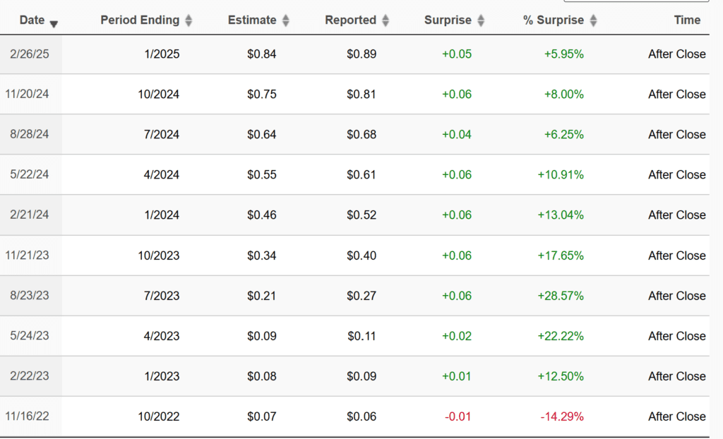Click period ending 4/2024 cell
The height and width of the screenshot is (439, 723).
(x=162, y=174)
